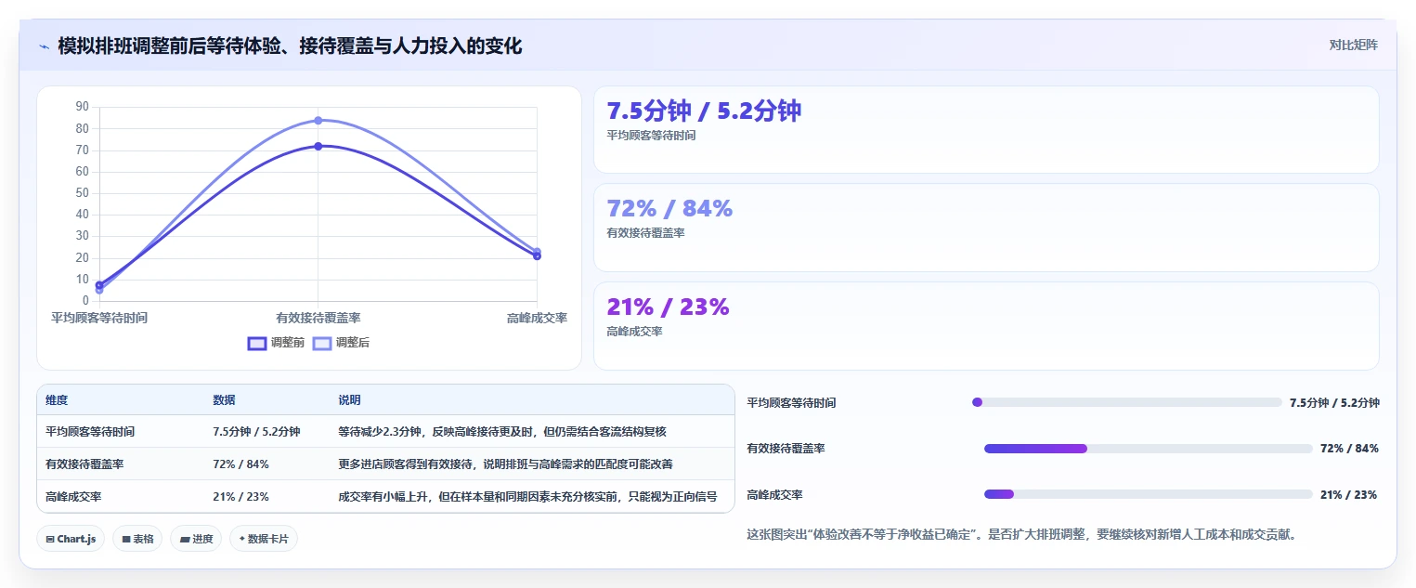Click the 调整后 data point at 84
This screenshot has width=1416, height=588.
point(318,121)
